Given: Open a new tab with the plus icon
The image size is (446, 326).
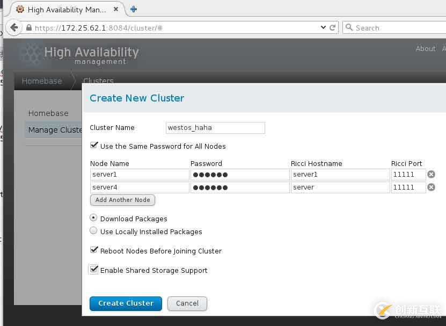Looking at the screenshot, I should (134, 9).
